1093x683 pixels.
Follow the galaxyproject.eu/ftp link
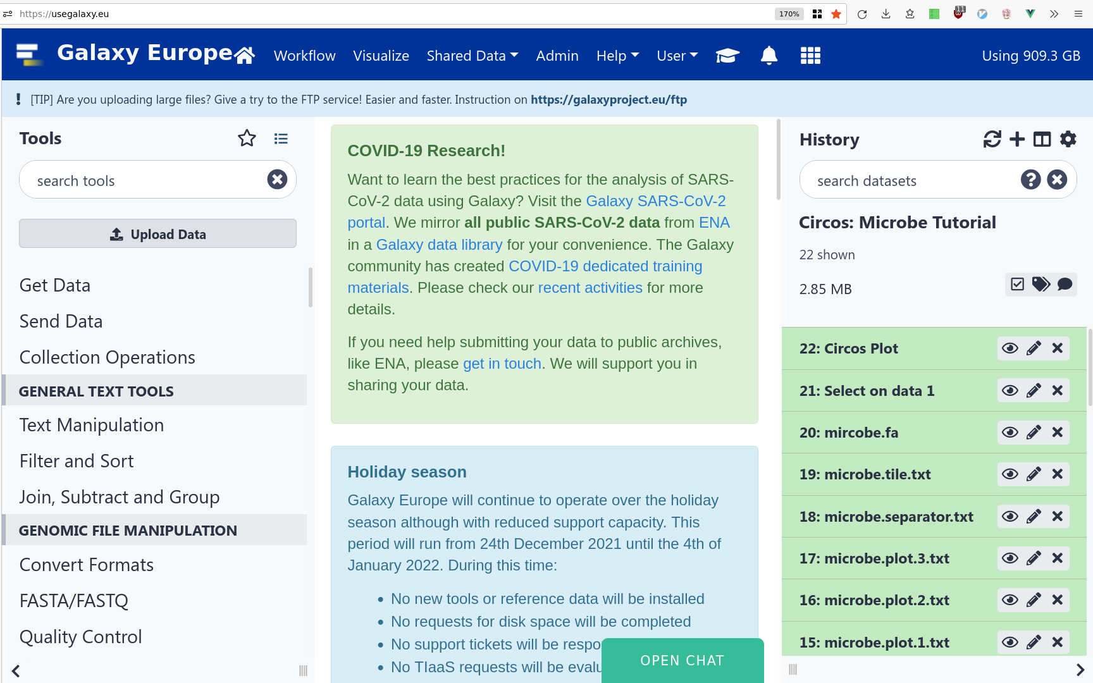point(608,99)
